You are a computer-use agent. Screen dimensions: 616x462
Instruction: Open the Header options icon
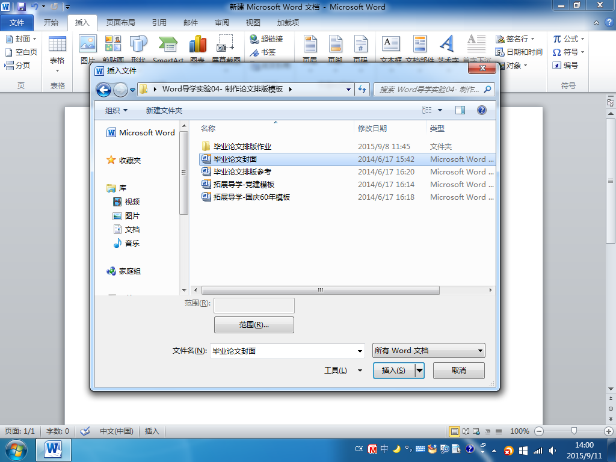pos(310,43)
